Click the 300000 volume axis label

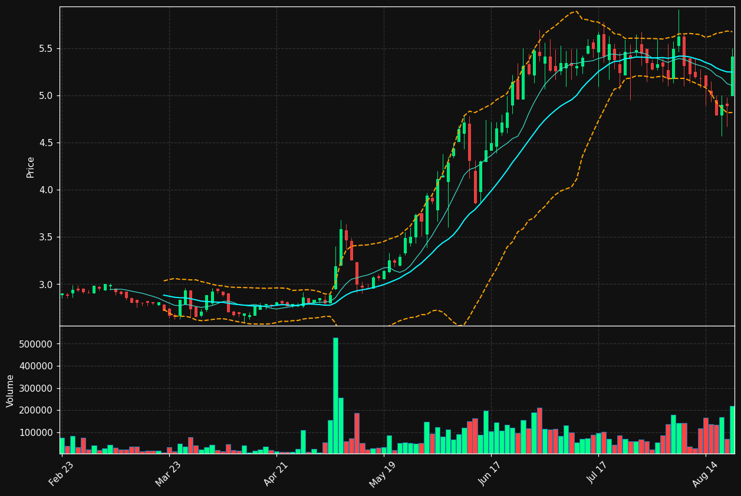36,388
